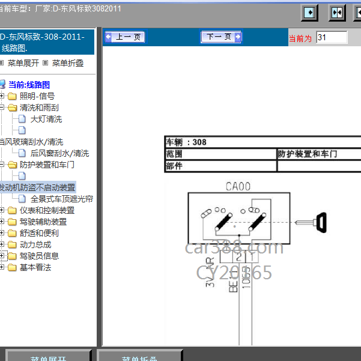Click the 防护装置和车门 folder label
This screenshot has height=361, width=361.
[x=47, y=165]
